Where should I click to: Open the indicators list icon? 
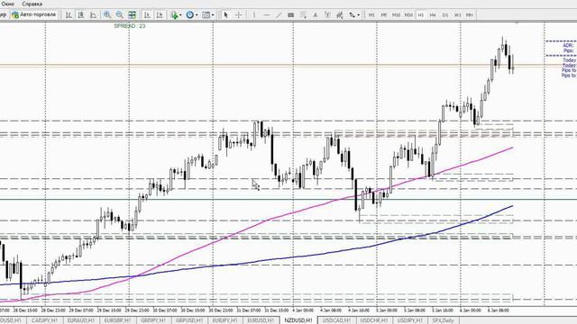pyautogui.click(x=174, y=15)
